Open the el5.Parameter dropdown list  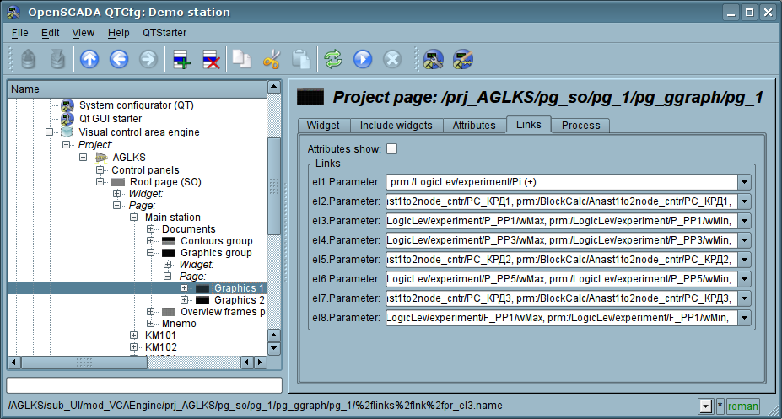(744, 259)
